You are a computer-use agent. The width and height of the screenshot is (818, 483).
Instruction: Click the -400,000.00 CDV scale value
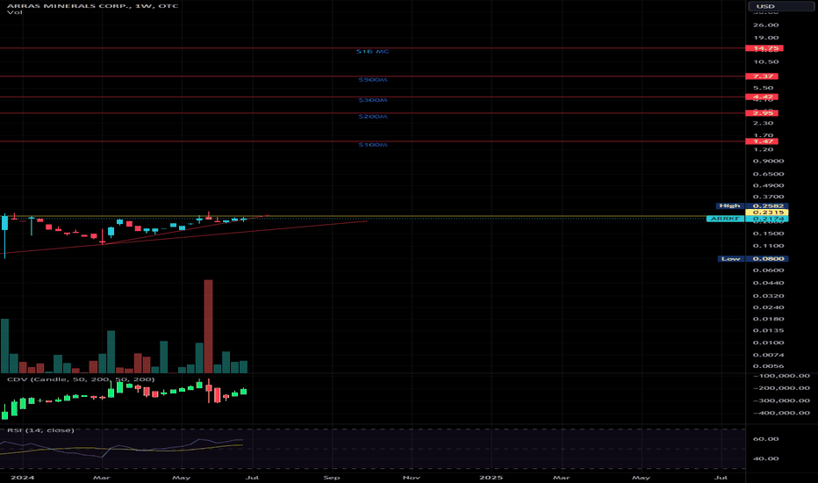(781, 413)
